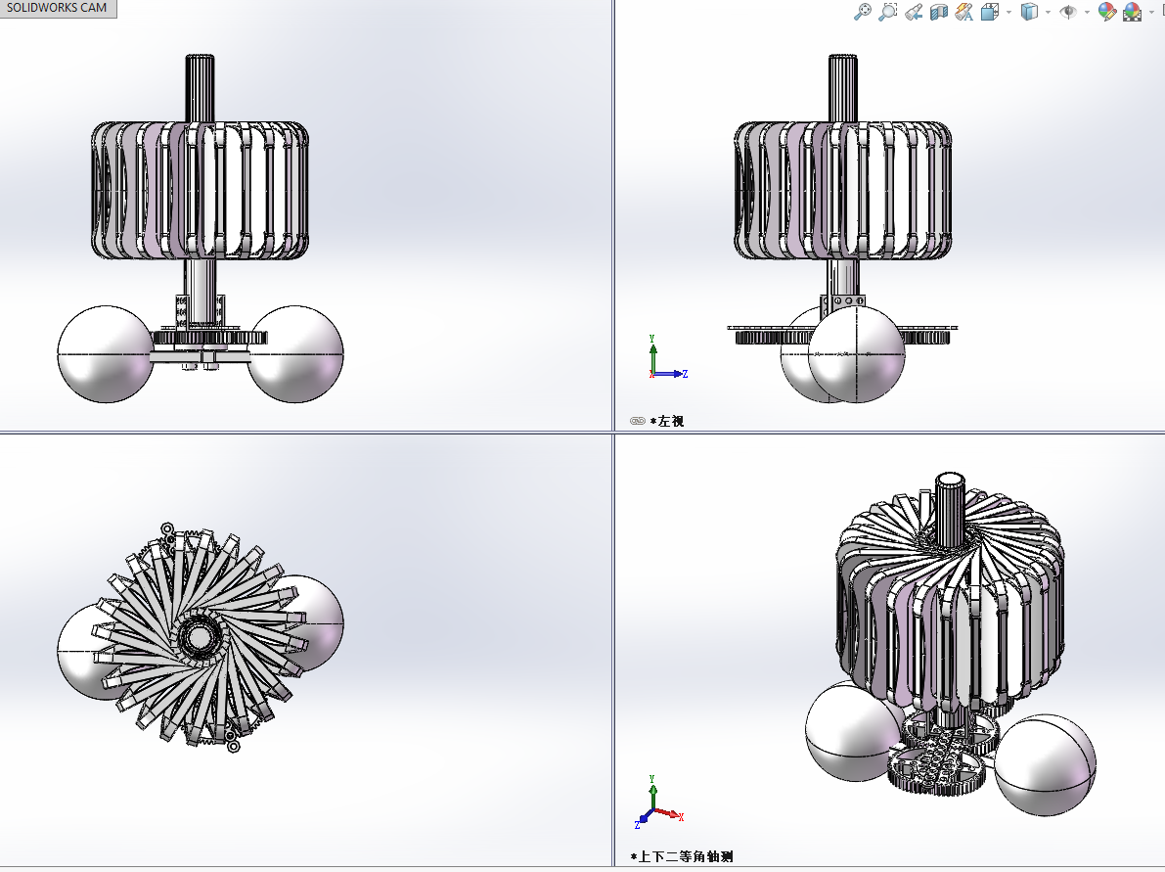The width and height of the screenshot is (1165, 872).
Task: Click the Zoom to Fit icon
Action: pos(863,11)
